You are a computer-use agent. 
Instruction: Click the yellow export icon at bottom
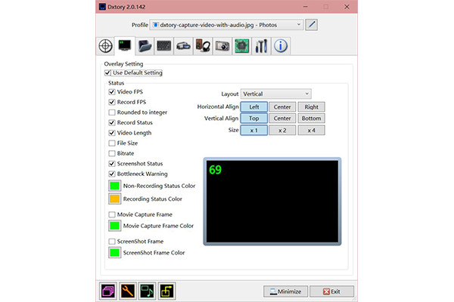pos(166,291)
